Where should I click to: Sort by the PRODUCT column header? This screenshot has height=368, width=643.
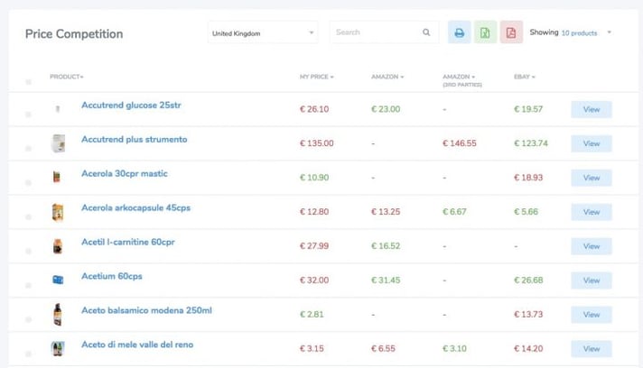[x=67, y=77]
